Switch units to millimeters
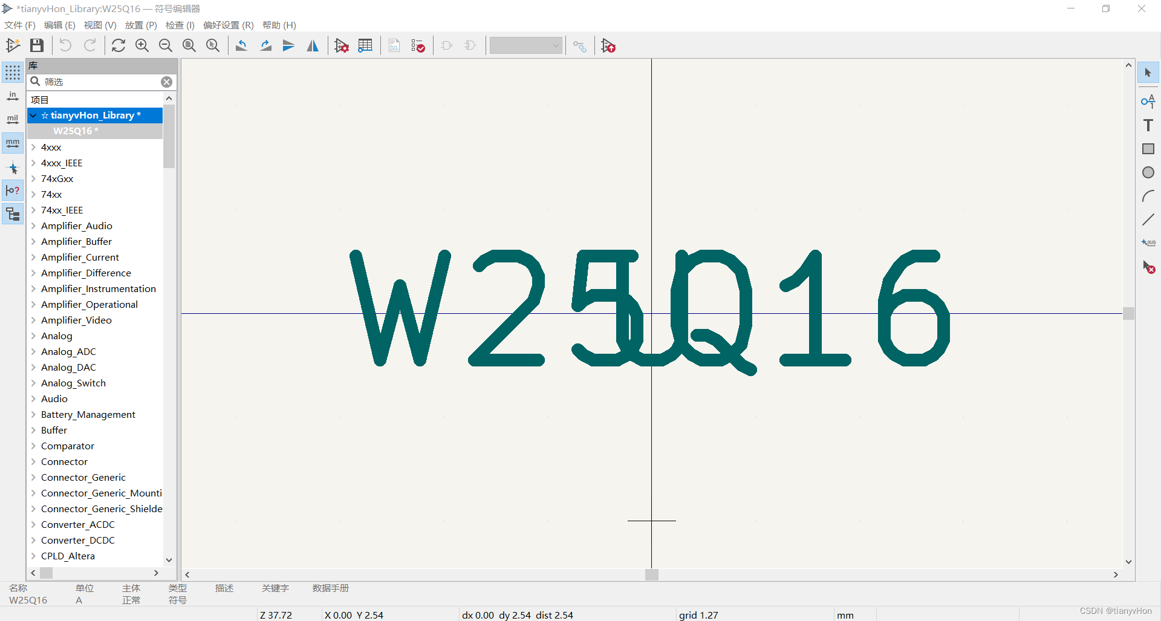 pos(13,143)
